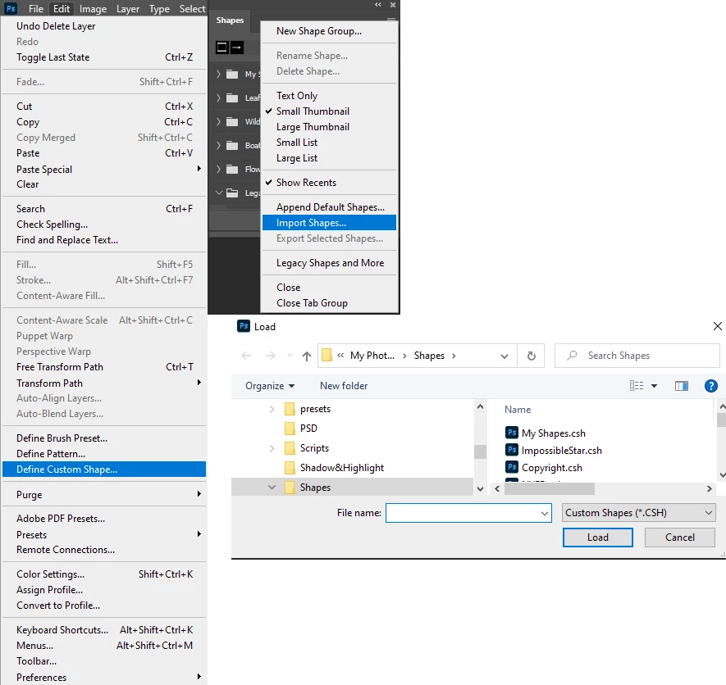
Task: Expand the Flowers group in Shapes panel
Action: click(218, 169)
